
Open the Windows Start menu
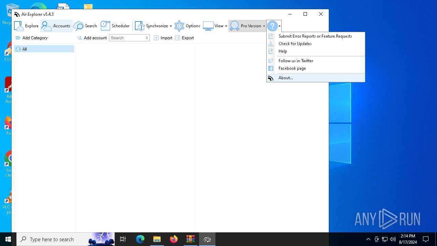click(x=8, y=239)
